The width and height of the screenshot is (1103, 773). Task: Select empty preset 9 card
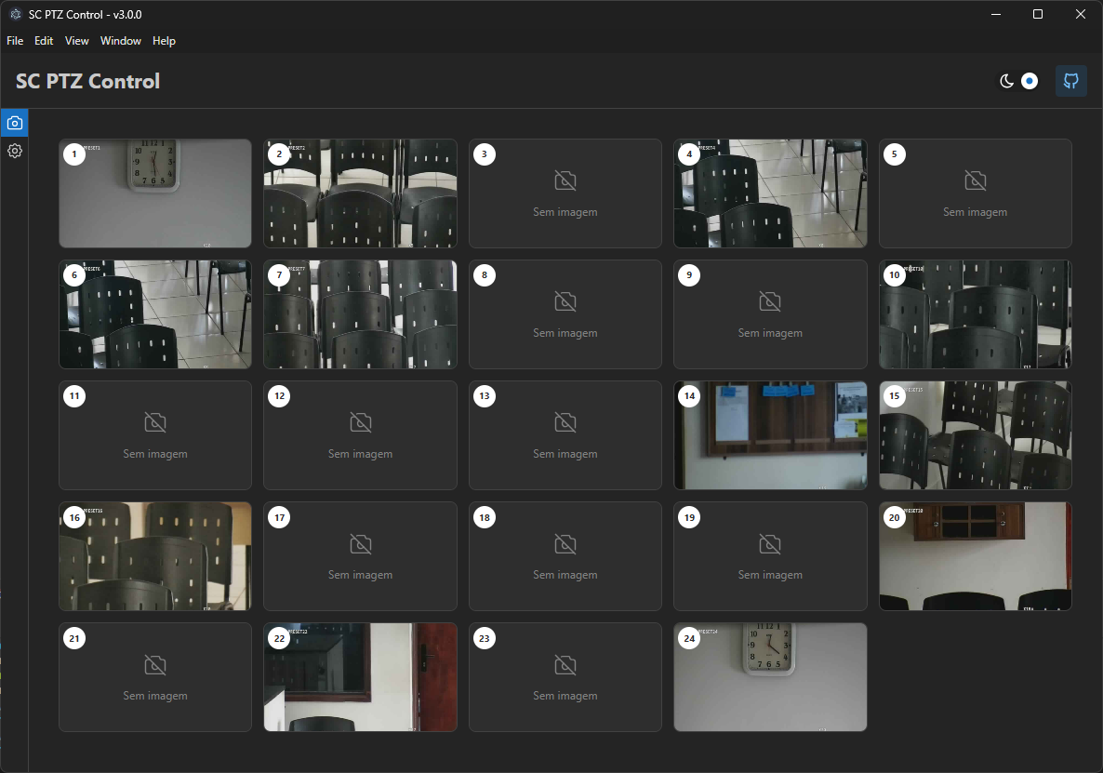click(770, 314)
